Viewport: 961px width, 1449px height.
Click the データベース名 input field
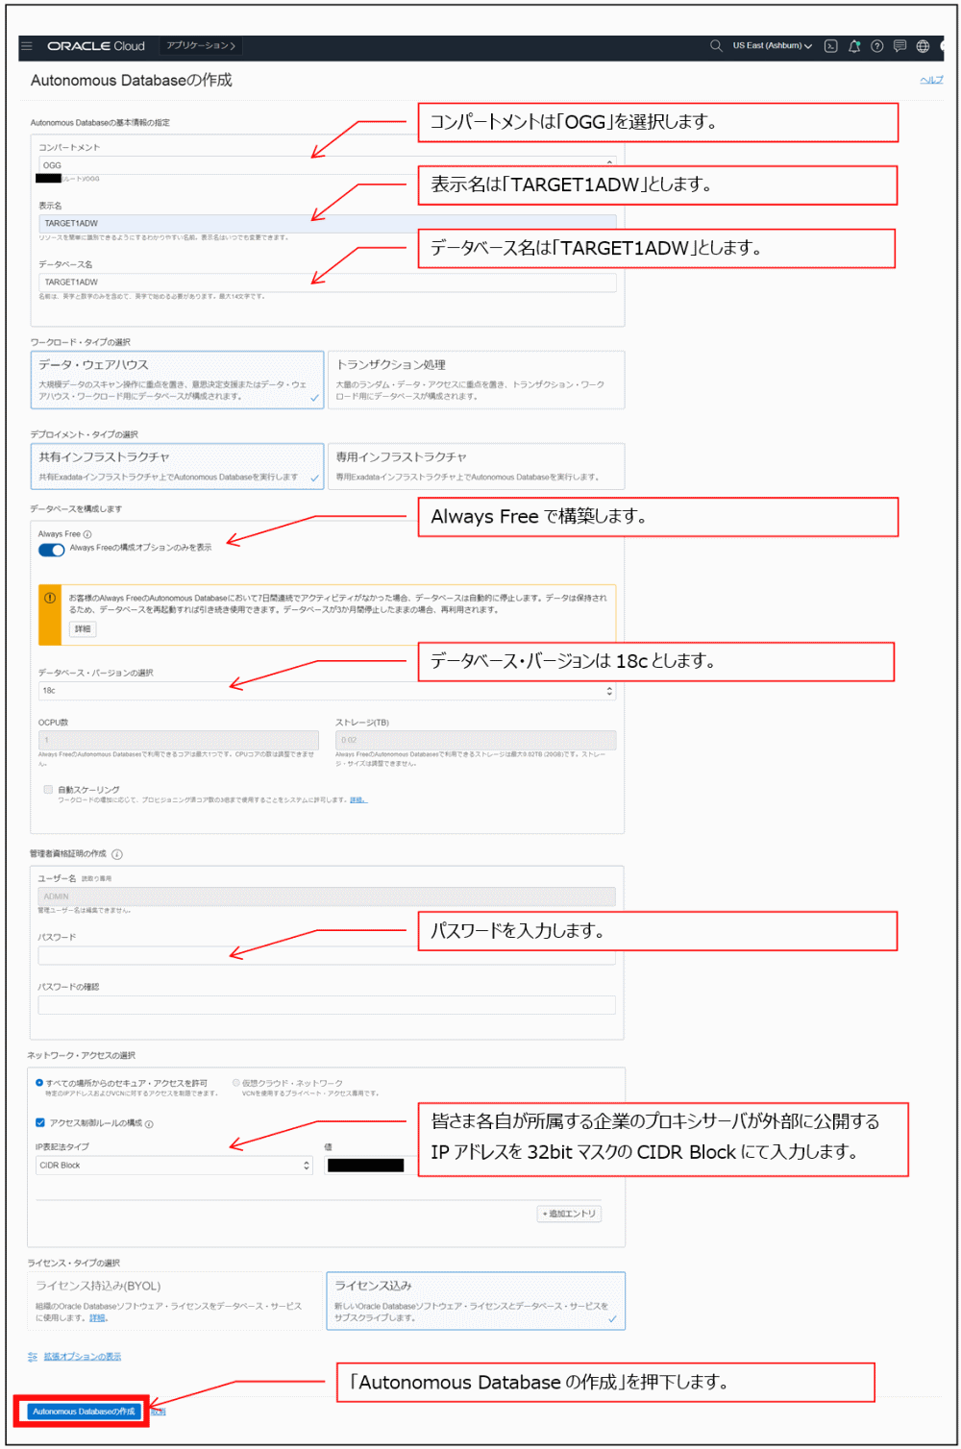327,282
